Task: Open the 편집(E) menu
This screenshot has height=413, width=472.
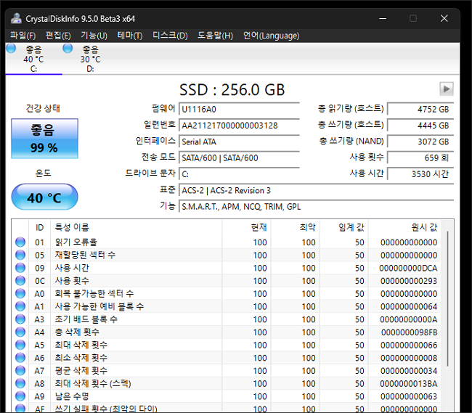Action: coord(58,36)
